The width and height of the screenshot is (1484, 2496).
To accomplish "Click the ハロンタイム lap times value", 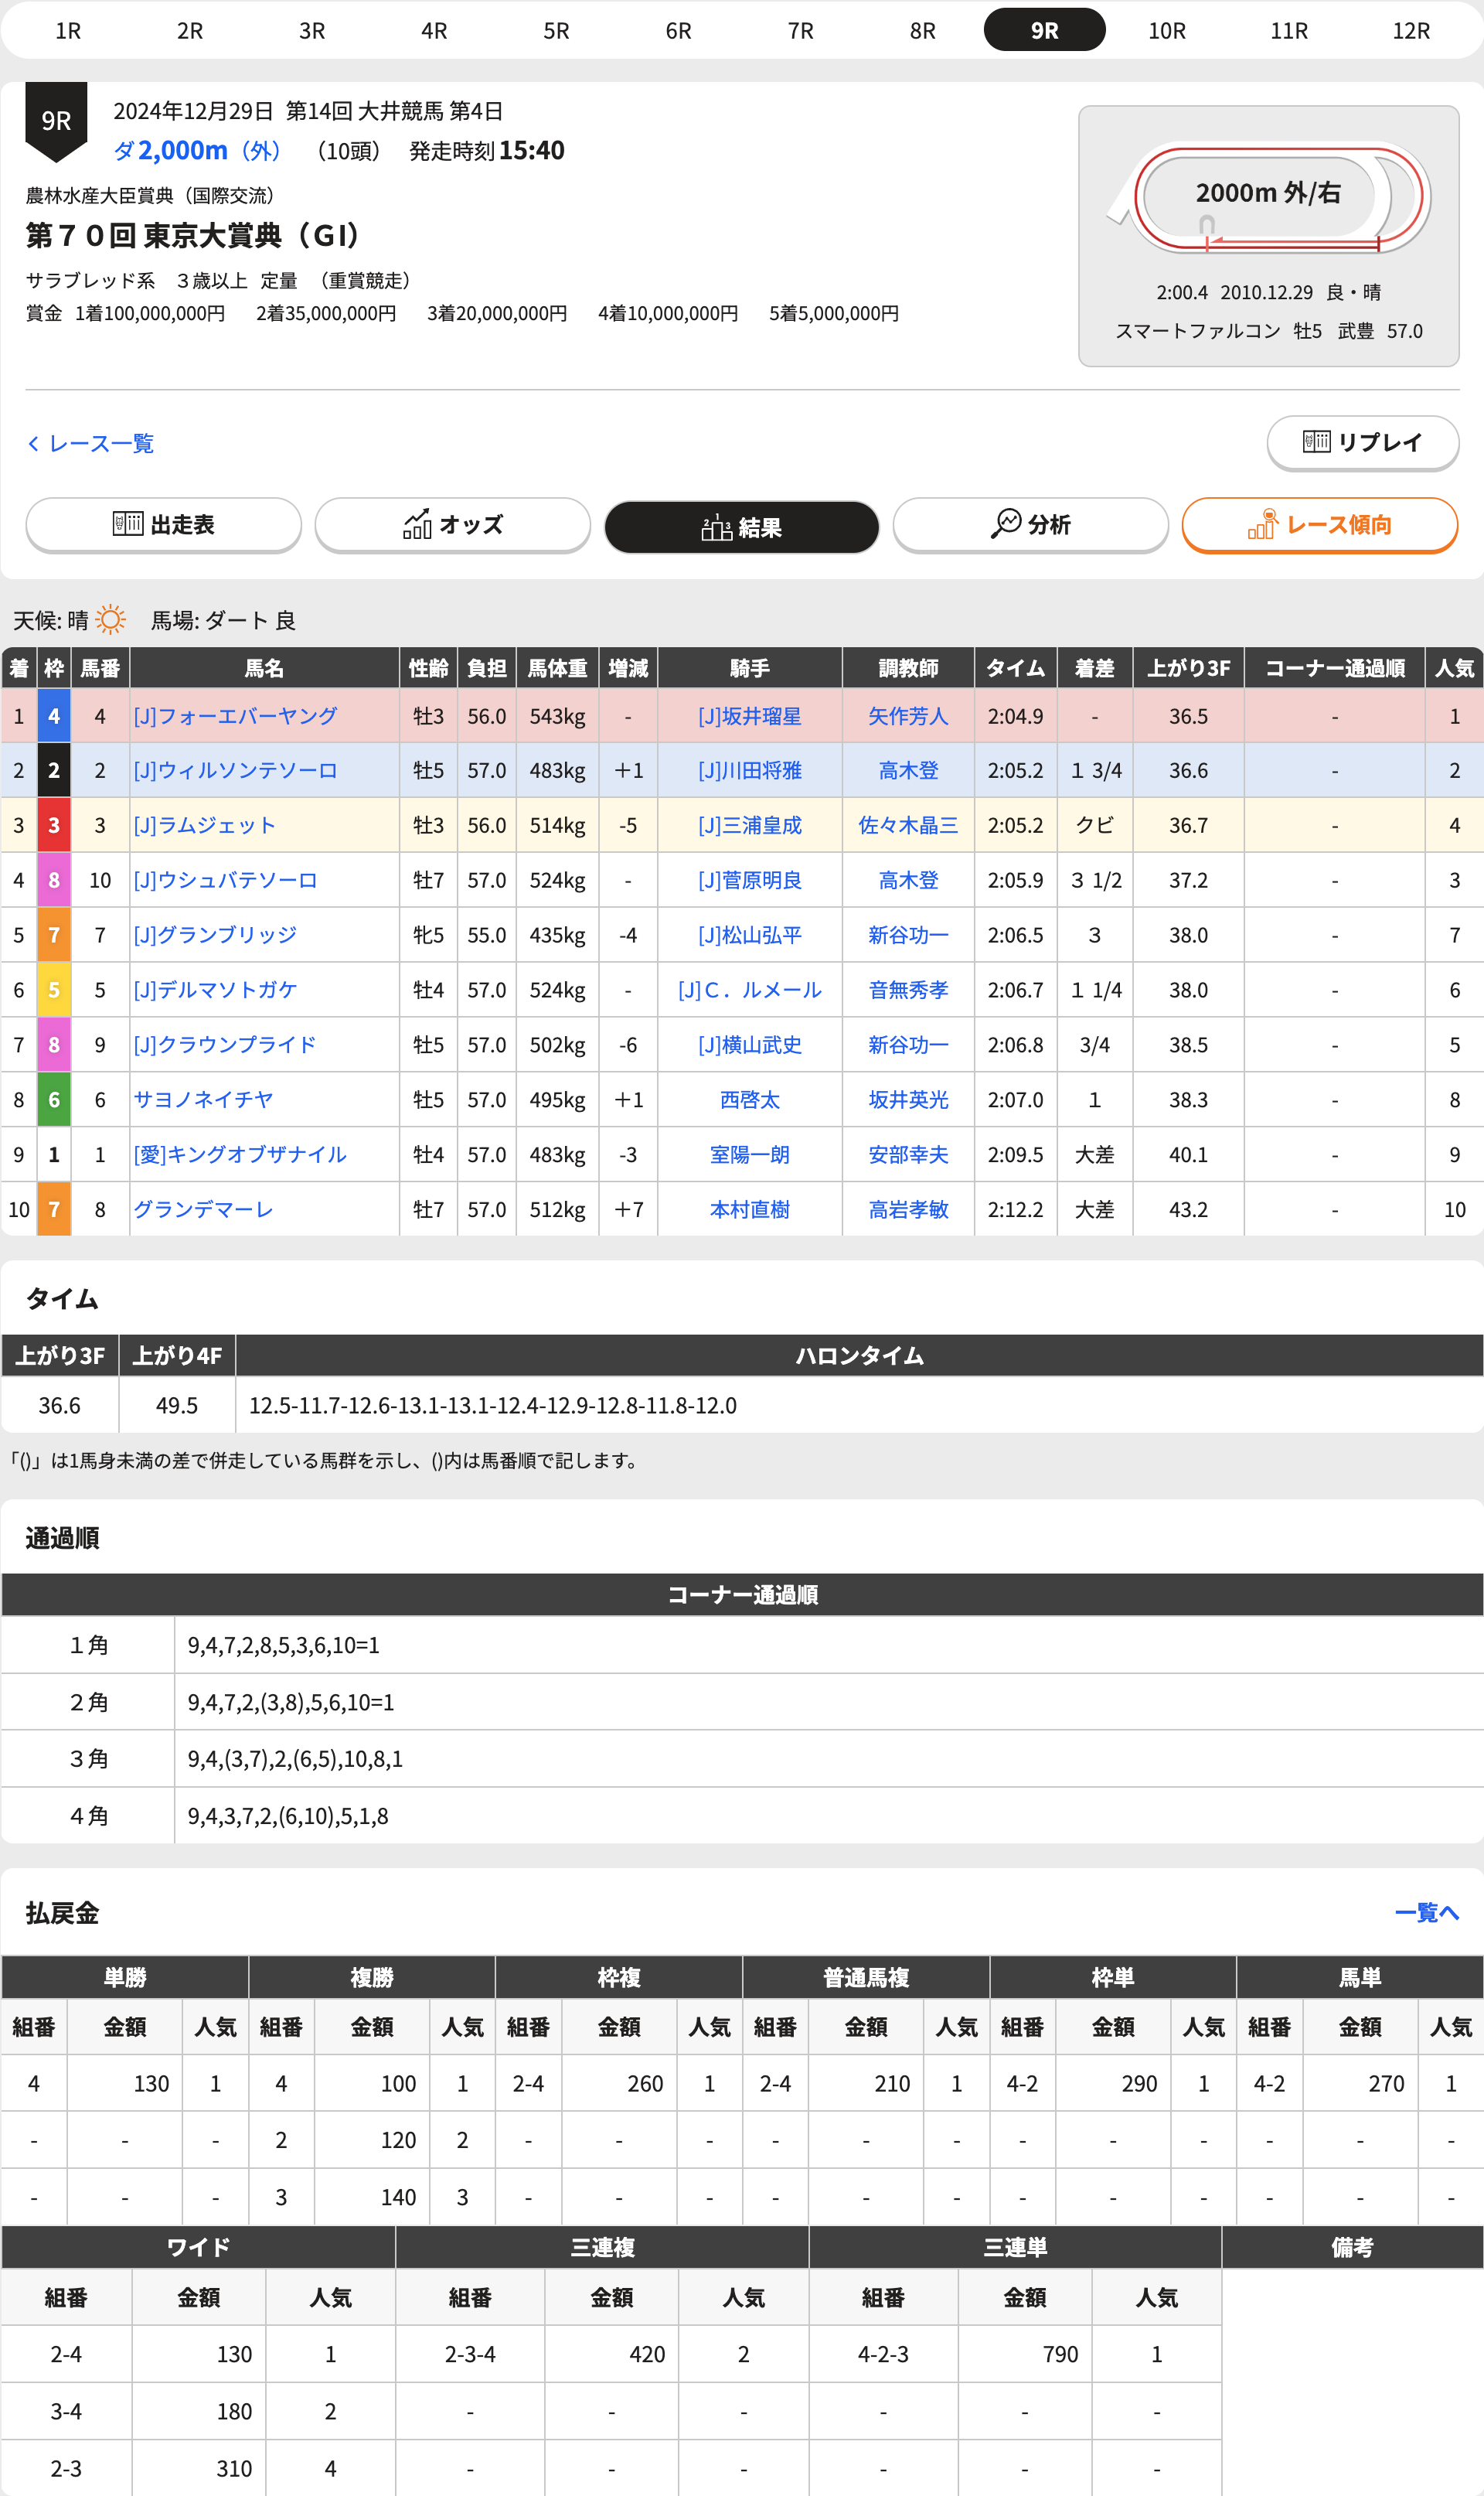I will click(x=492, y=1406).
